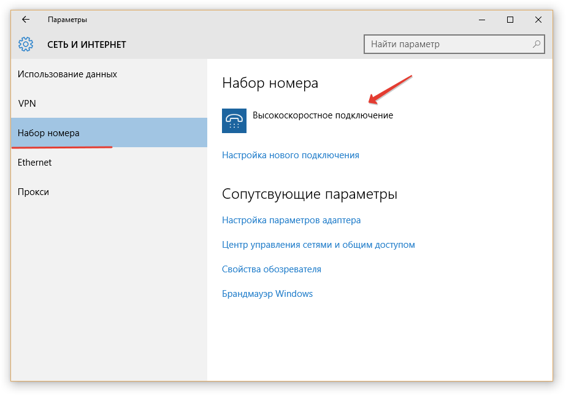The image size is (566, 395).
Task: Open "Настройка нового подключения" link
Action: (x=290, y=155)
